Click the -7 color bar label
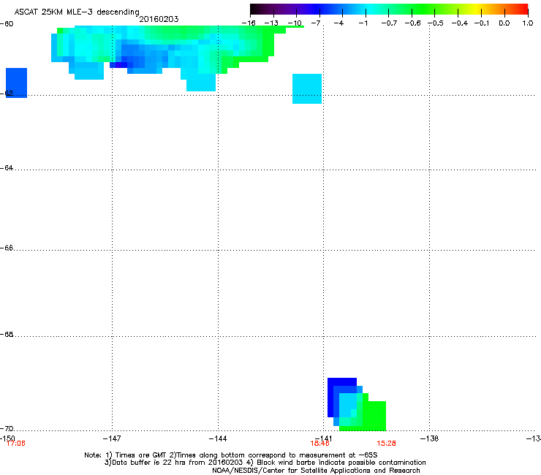This screenshot has width=541, height=475. tap(316, 23)
